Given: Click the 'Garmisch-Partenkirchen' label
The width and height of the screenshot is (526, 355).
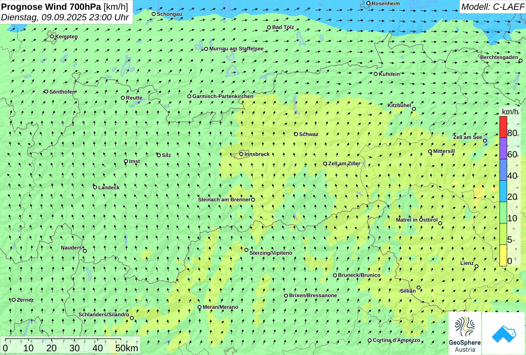Looking at the screenshot, I should (223, 96).
